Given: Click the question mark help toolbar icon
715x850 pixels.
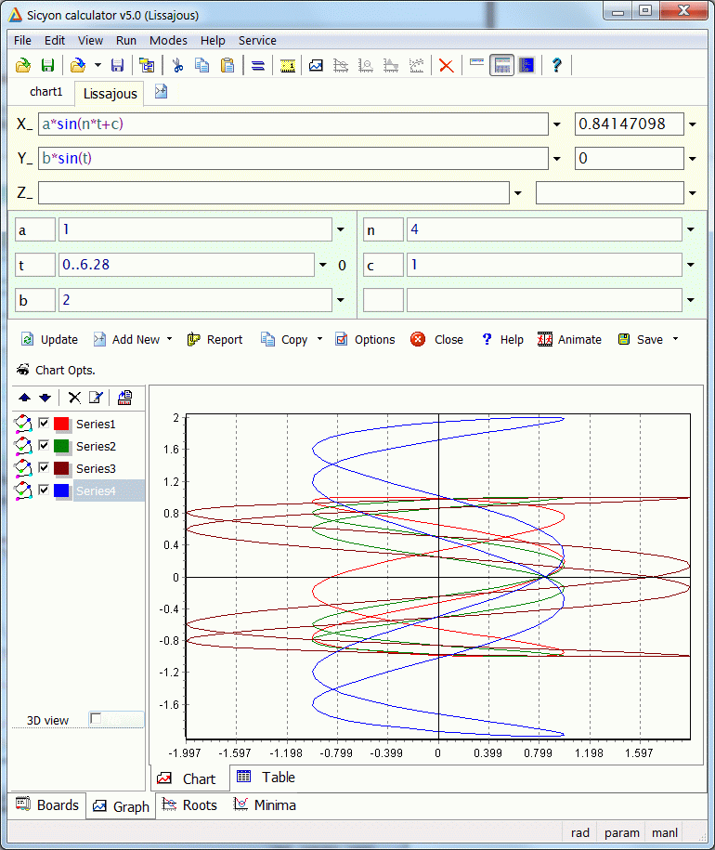Looking at the screenshot, I should tap(556, 66).
